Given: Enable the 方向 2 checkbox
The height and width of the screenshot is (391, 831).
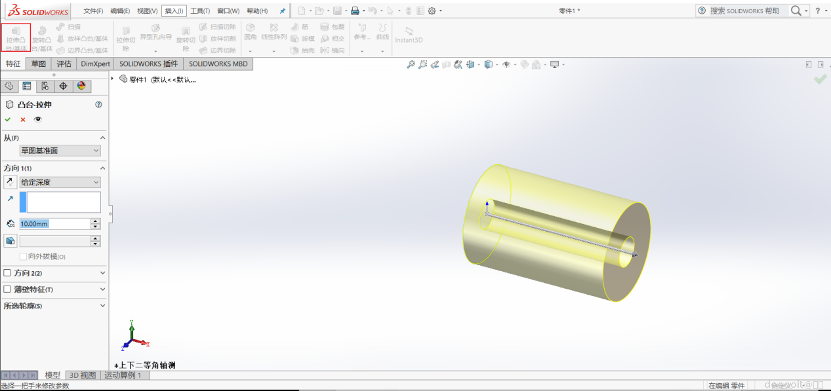Looking at the screenshot, I should (7, 273).
